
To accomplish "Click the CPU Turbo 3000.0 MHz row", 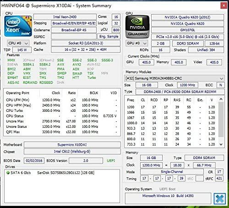I will pos(61,110).
